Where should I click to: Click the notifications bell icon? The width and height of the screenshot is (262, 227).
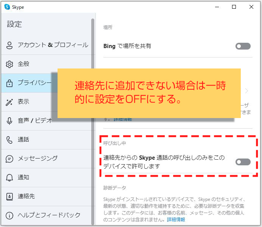tap(9, 177)
